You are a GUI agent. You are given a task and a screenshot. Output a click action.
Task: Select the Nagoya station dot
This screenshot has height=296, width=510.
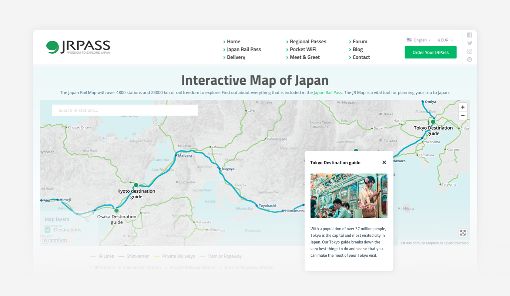click(x=219, y=169)
